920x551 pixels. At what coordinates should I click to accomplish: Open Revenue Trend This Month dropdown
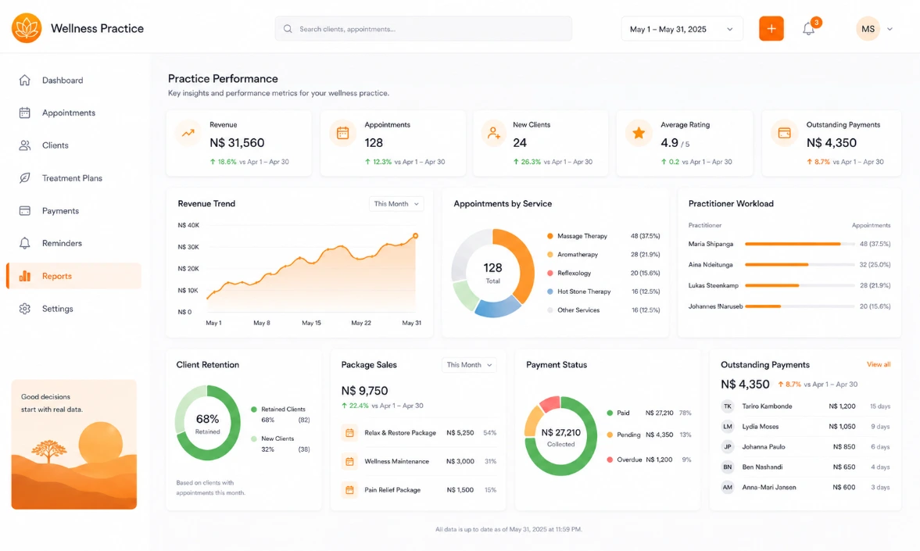pyautogui.click(x=396, y=204)
